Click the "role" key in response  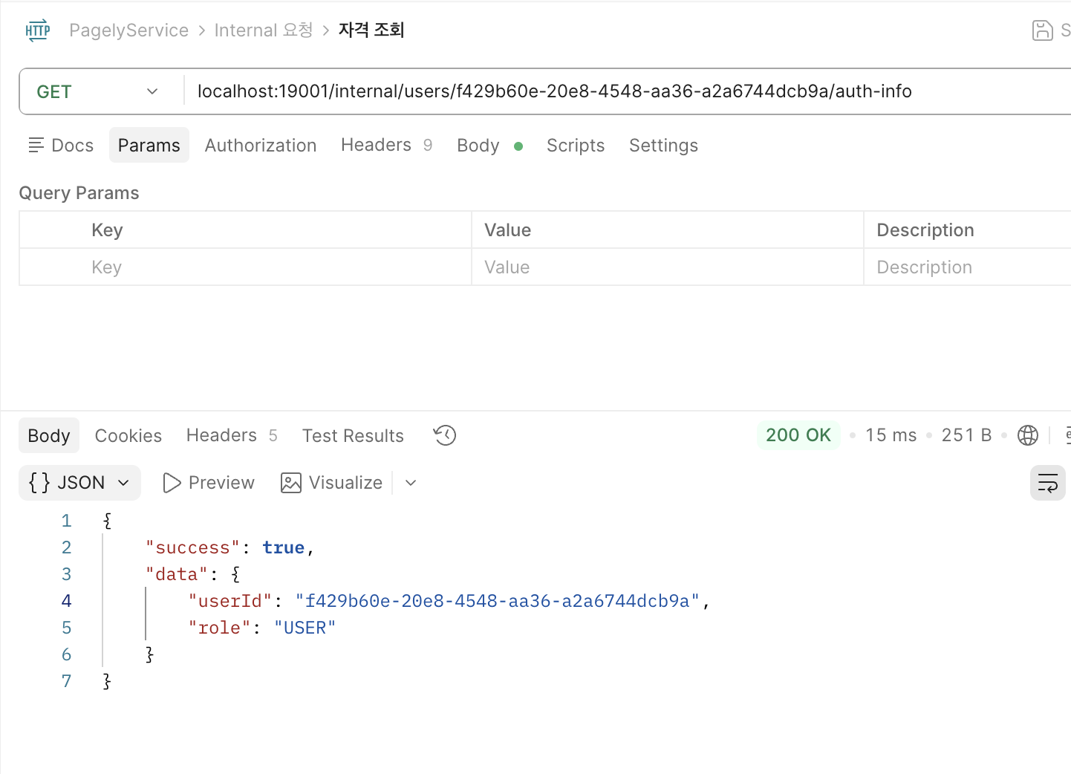[219, 628]
